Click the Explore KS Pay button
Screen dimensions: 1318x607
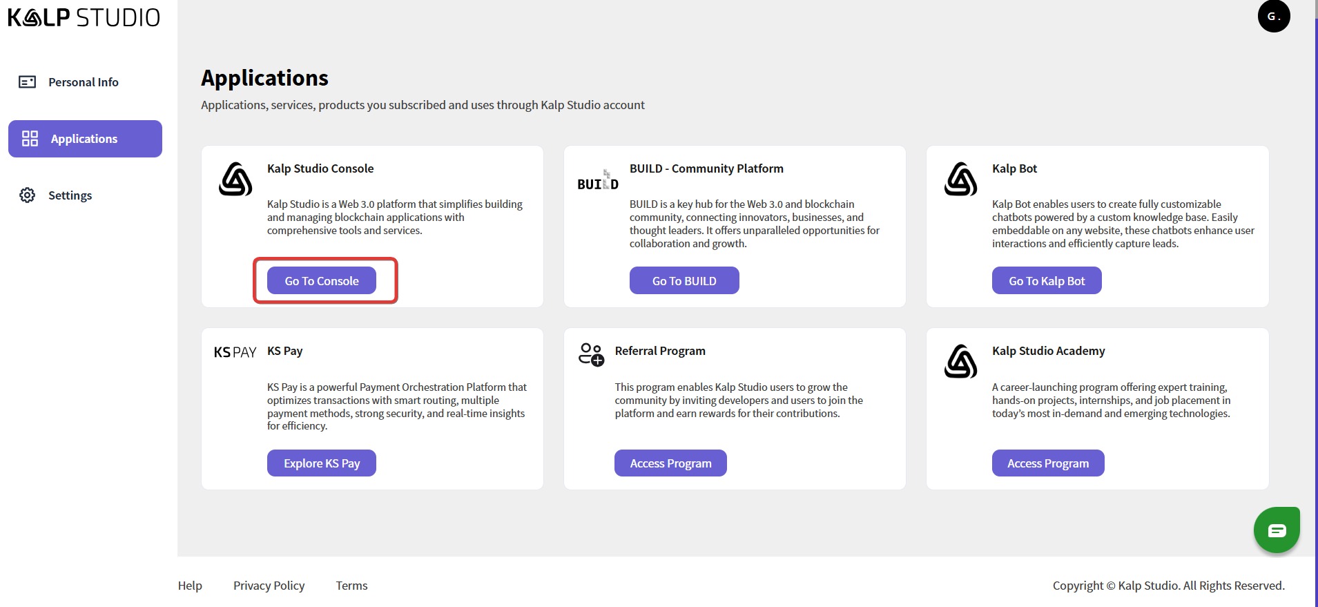[322, 463]
